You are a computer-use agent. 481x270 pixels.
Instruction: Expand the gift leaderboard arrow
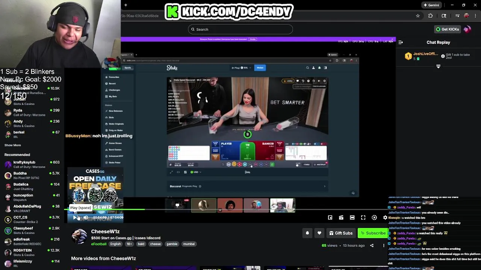438,66
